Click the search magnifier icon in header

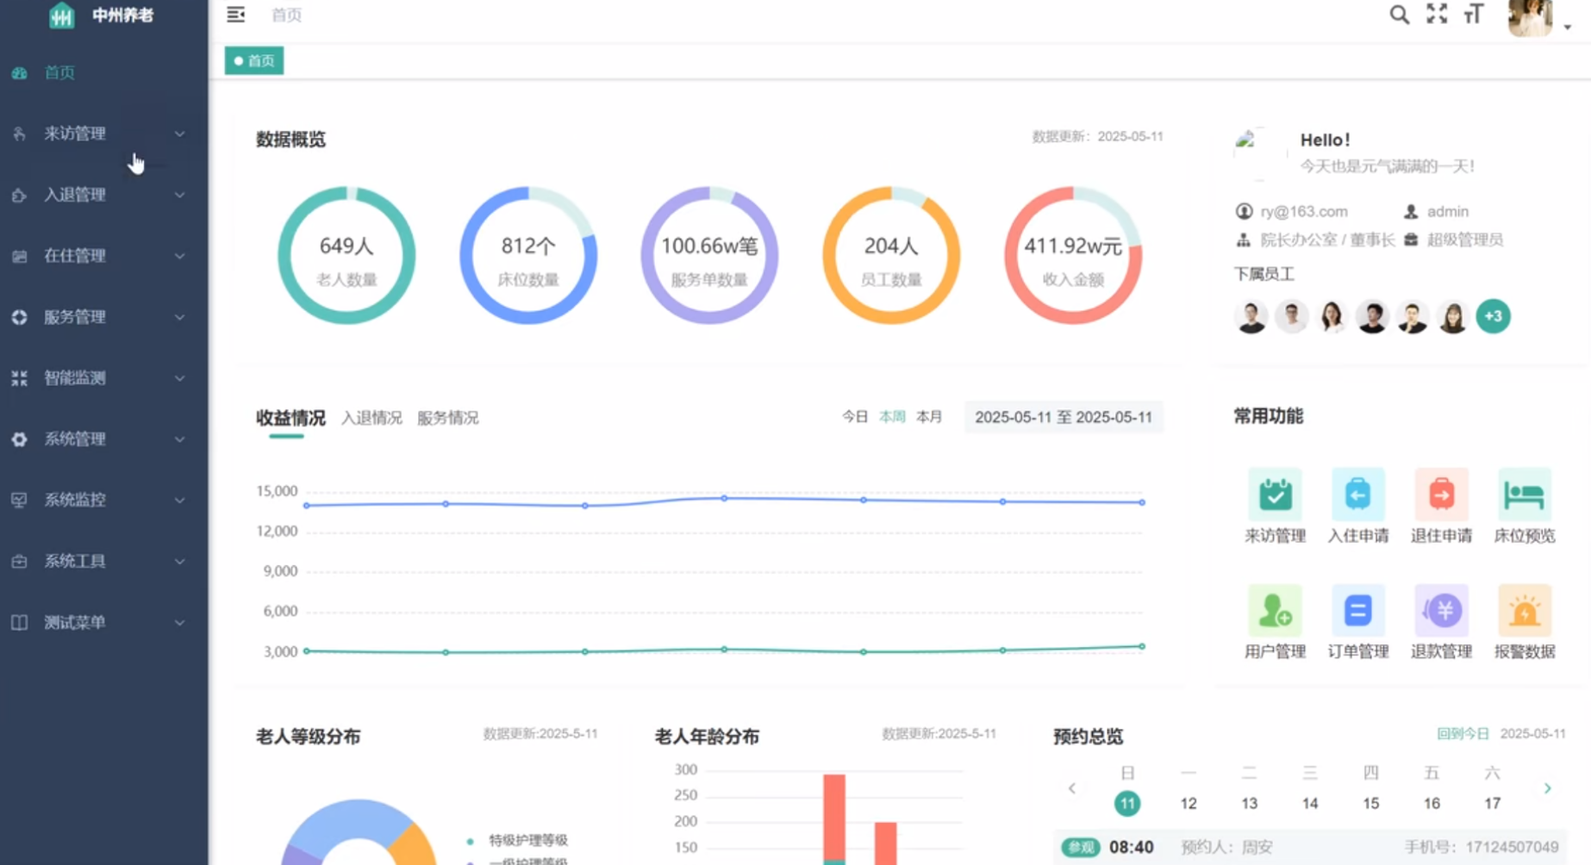click(1399, 15)
